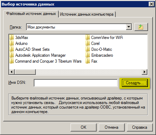Click the Embarcadero folder icon
Image resolution: width=156 pixels, height=135 pixels.
88,55
